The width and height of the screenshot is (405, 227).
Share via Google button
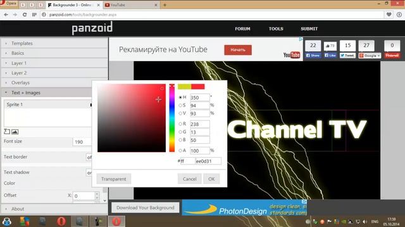tap(370, 55)
